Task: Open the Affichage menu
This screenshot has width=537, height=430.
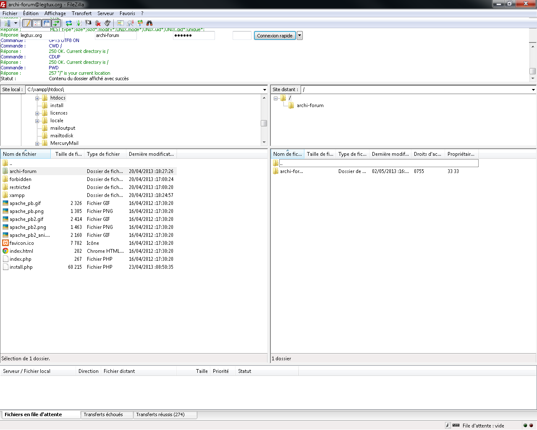Action: 55,13
